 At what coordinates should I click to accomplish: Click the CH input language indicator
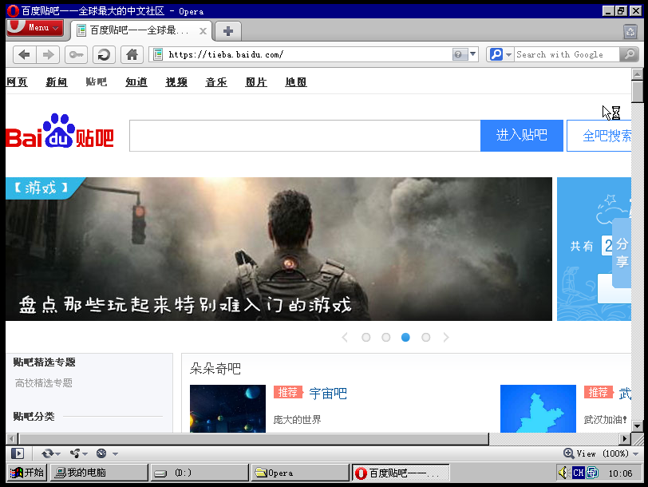coord(578,473)
